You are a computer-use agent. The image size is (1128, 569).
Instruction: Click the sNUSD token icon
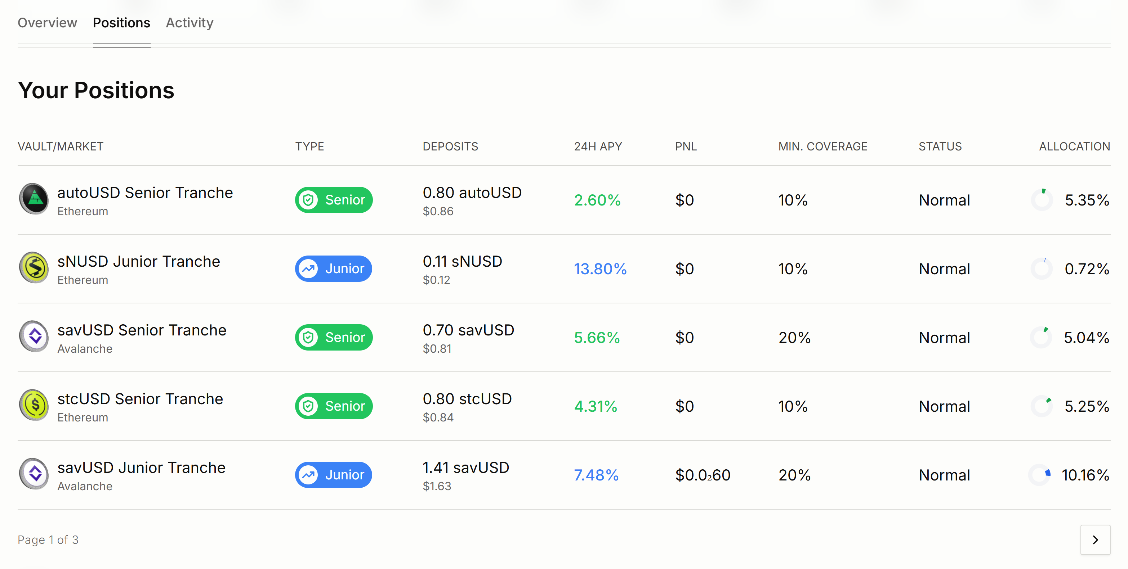[x=34, y=268]
